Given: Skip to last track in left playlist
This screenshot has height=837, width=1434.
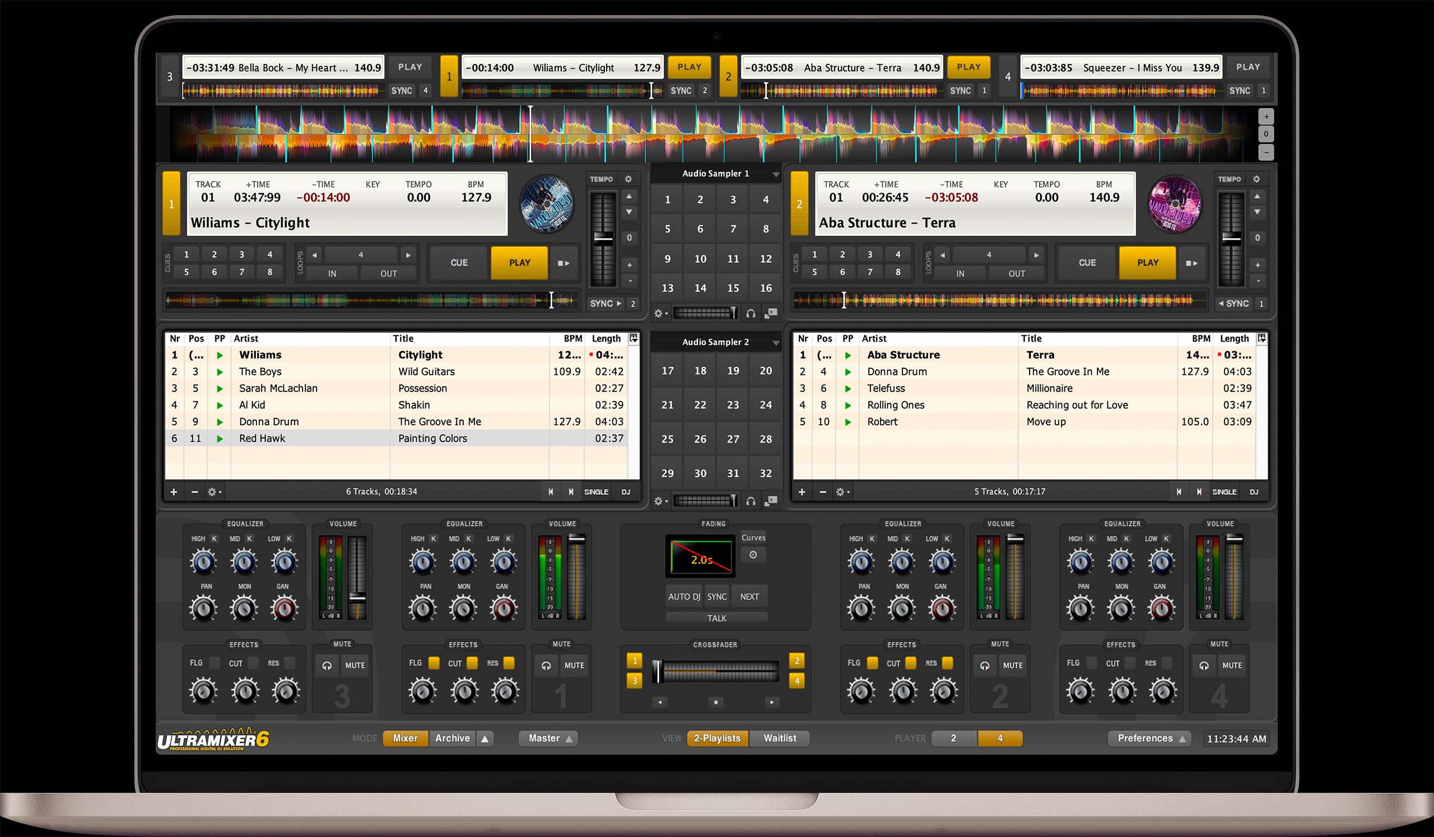Looking at the screenshot, I should coord(571,492).
